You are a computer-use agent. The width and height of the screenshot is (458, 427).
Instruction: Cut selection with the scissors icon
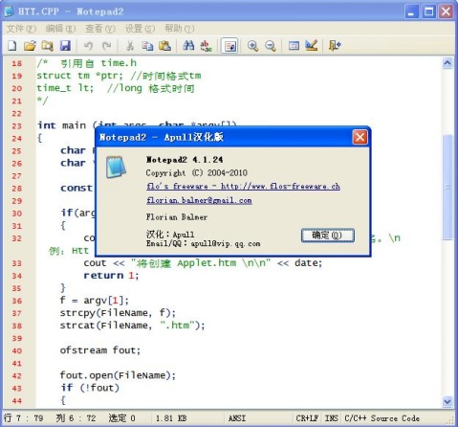click(129, 46)
